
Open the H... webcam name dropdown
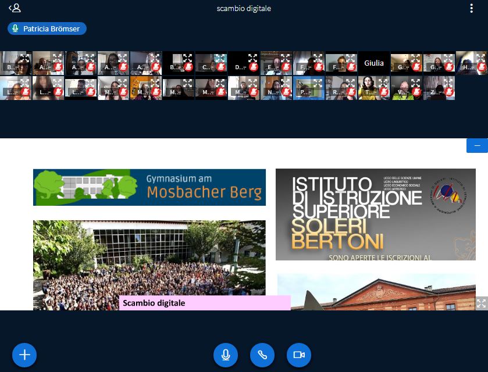click(x=468, y=67)
